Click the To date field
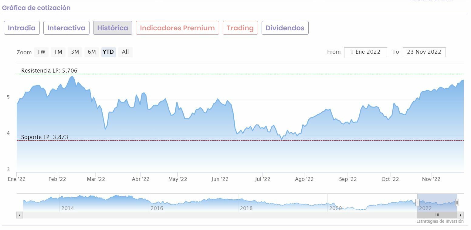Image resolution: width=471 pixels, height=230 pixels. [x=424, y=52]
